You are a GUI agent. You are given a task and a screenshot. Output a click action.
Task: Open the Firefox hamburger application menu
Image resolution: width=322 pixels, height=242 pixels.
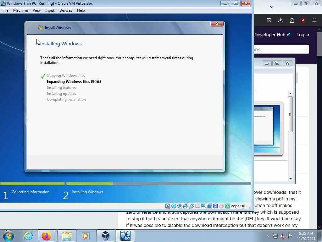(x=314, y=20)
